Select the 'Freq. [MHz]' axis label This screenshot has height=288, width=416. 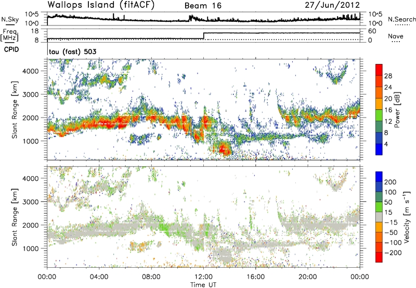[x=9, y=35]
